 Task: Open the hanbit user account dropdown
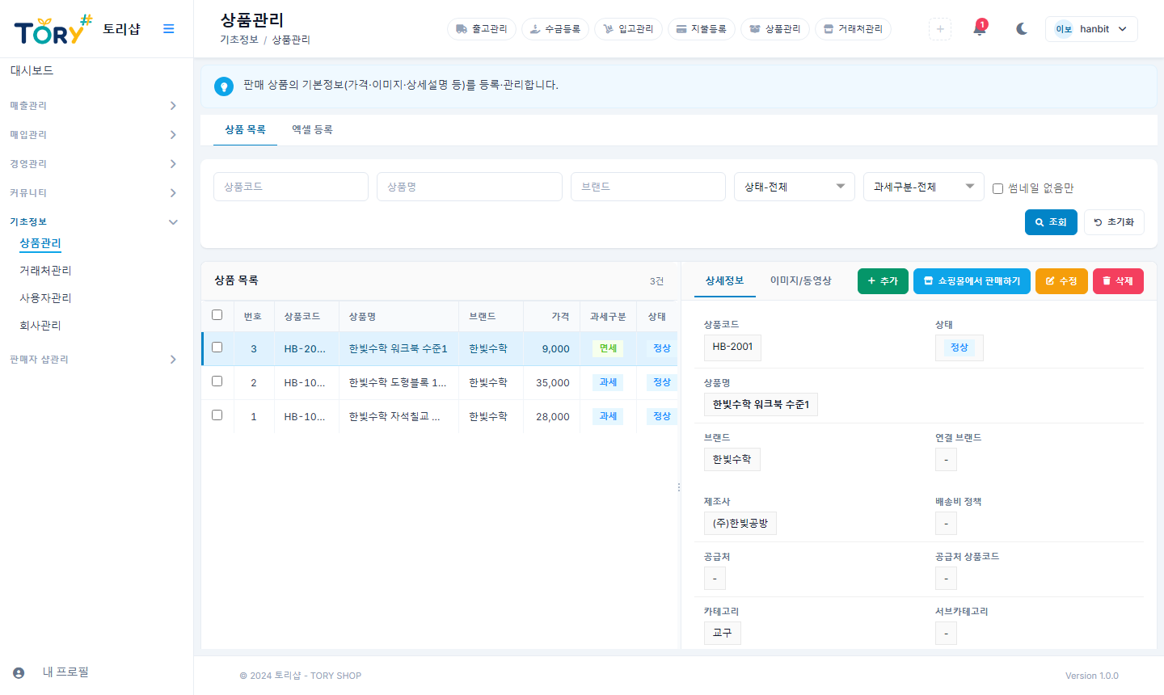tap(1091, 29)
